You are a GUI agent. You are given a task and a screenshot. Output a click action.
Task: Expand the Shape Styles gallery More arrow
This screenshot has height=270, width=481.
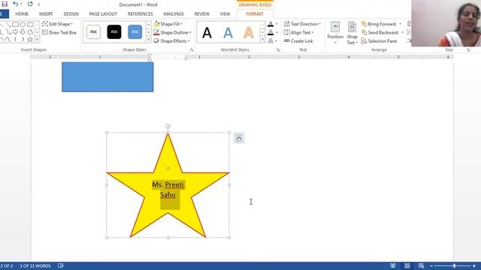149,40
